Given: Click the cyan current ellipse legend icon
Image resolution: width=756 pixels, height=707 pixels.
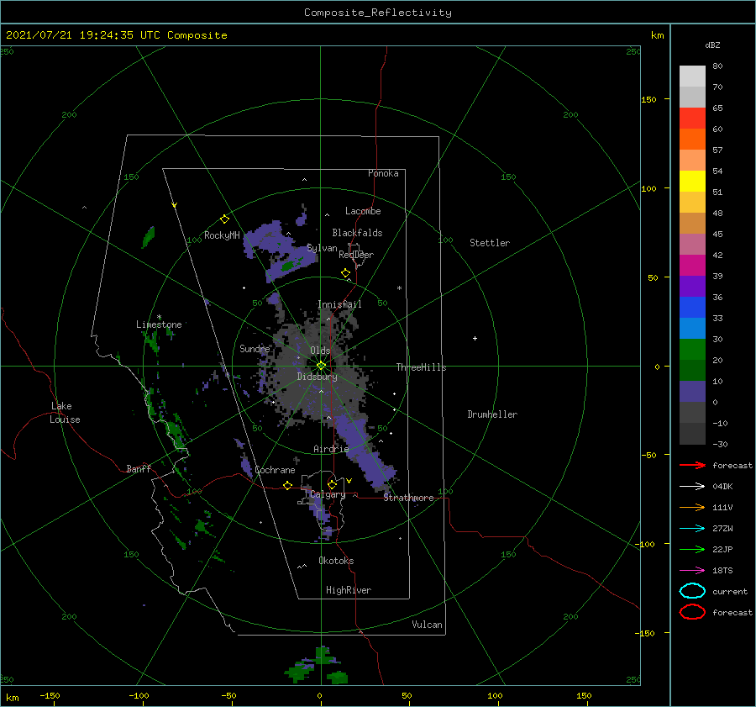Looking at the screenshot, I should [x=692, y=591].
